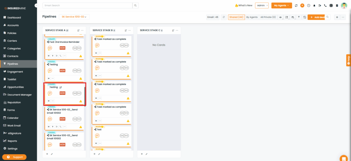The image size is (351, 161).
Task: Open the My Agents dropdown
Action: (281, 5)
